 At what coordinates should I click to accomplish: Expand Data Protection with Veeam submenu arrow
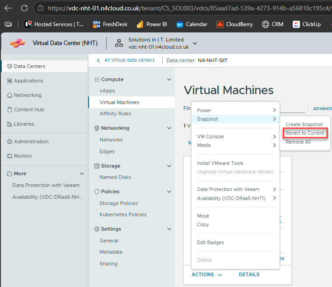coord(275,189)
